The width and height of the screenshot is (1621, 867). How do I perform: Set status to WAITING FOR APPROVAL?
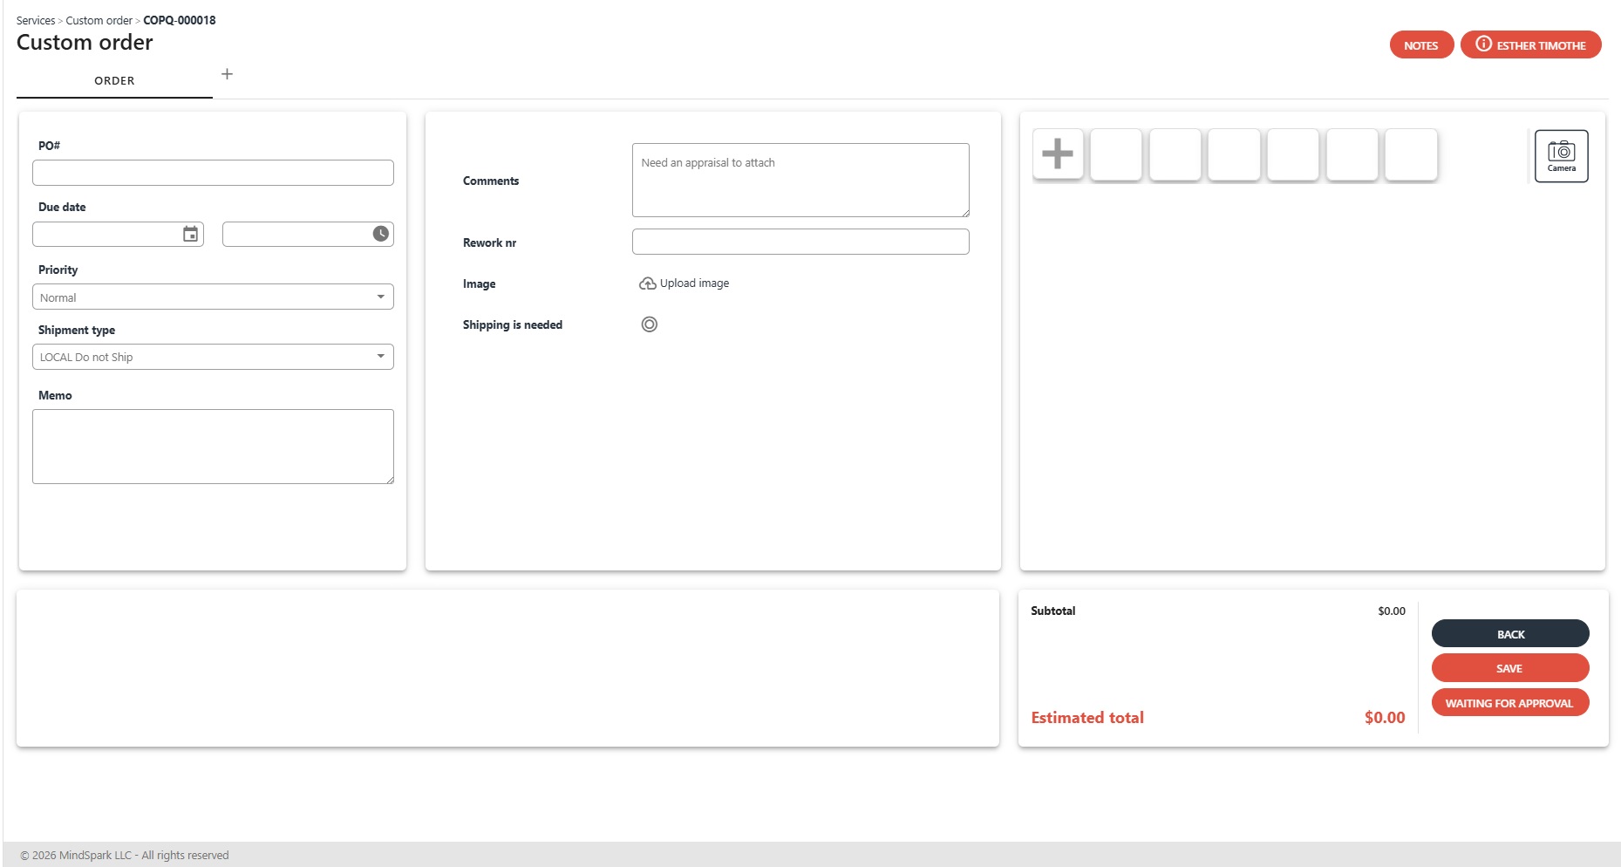pos(1509,703)
